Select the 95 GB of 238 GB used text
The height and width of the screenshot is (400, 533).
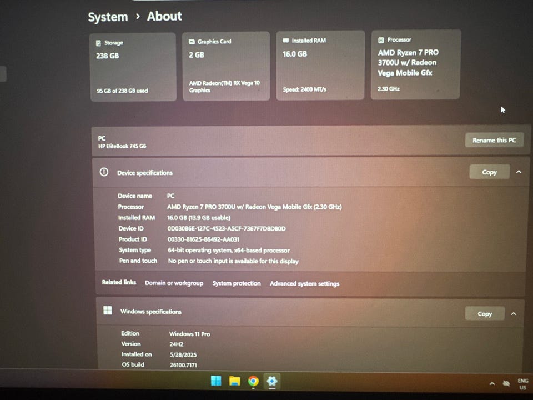pos(122,91)
